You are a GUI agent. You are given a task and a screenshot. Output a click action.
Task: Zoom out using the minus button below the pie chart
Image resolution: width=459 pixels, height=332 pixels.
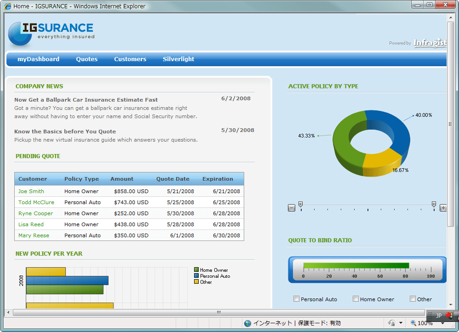pyautogui.click(x=292, y=208)
